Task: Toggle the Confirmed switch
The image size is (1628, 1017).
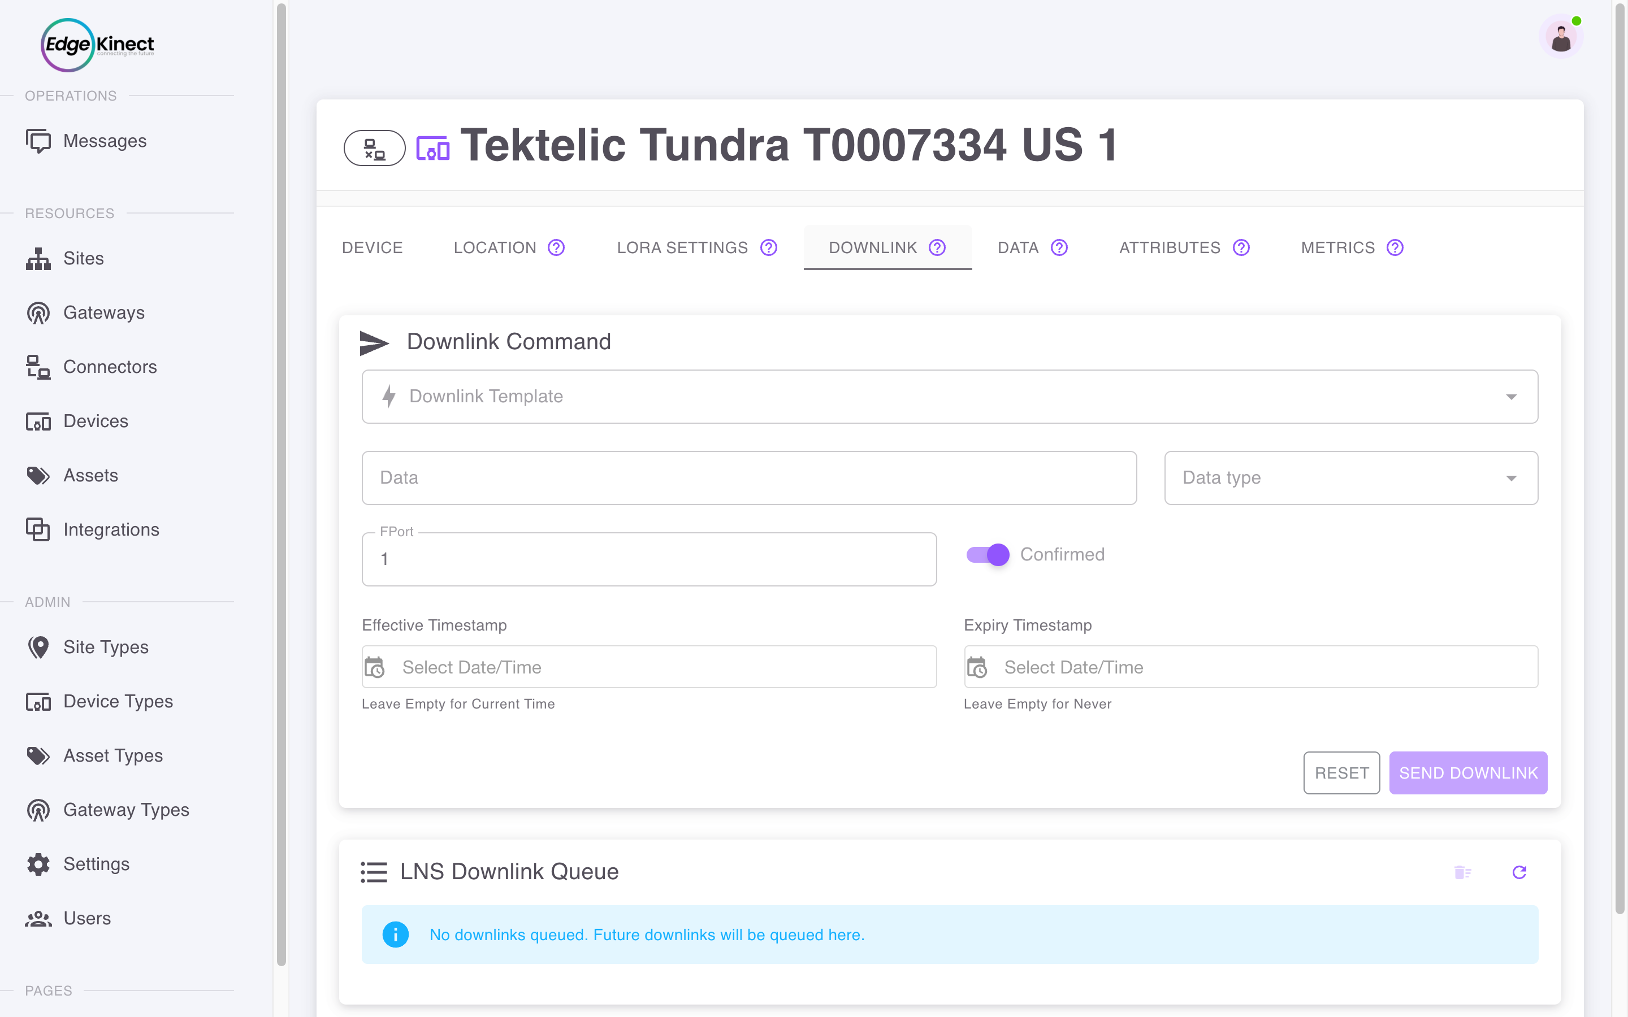Action: [988, 554]
